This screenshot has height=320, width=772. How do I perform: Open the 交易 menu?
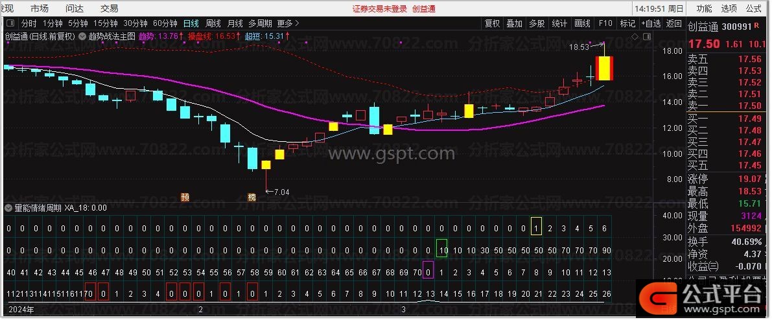pos(110,8)
